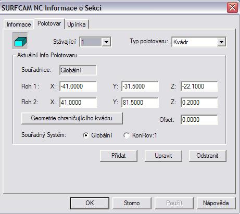This screenshot has width=240, height=214.
Task: Switch to the Upínka tab
Action: coord(77,24)
